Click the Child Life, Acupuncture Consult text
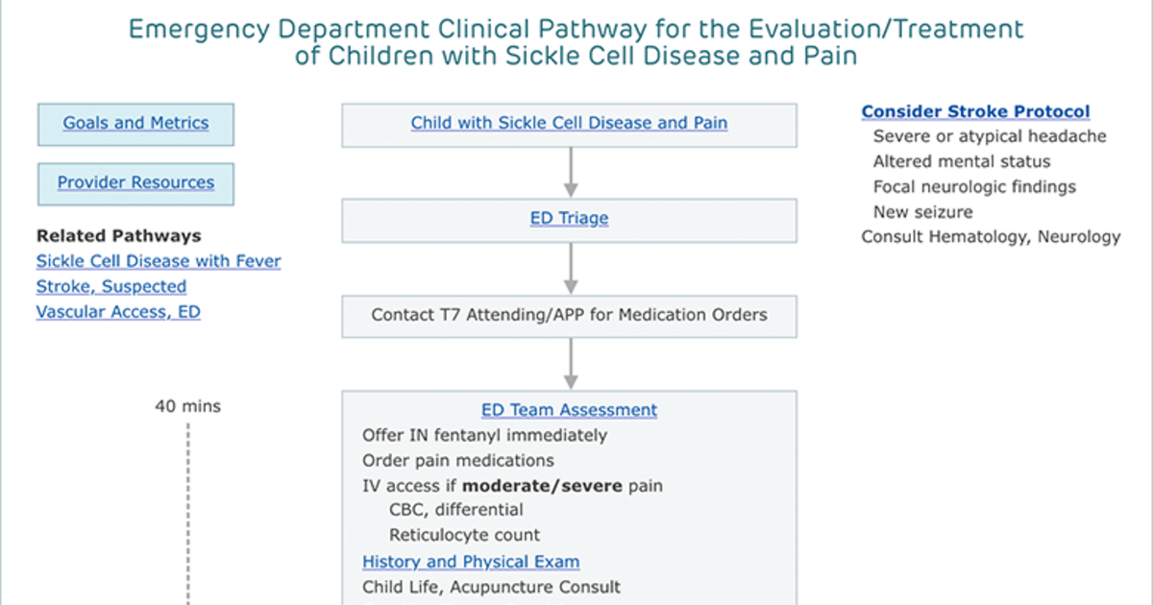 click(x=491, y=587)
